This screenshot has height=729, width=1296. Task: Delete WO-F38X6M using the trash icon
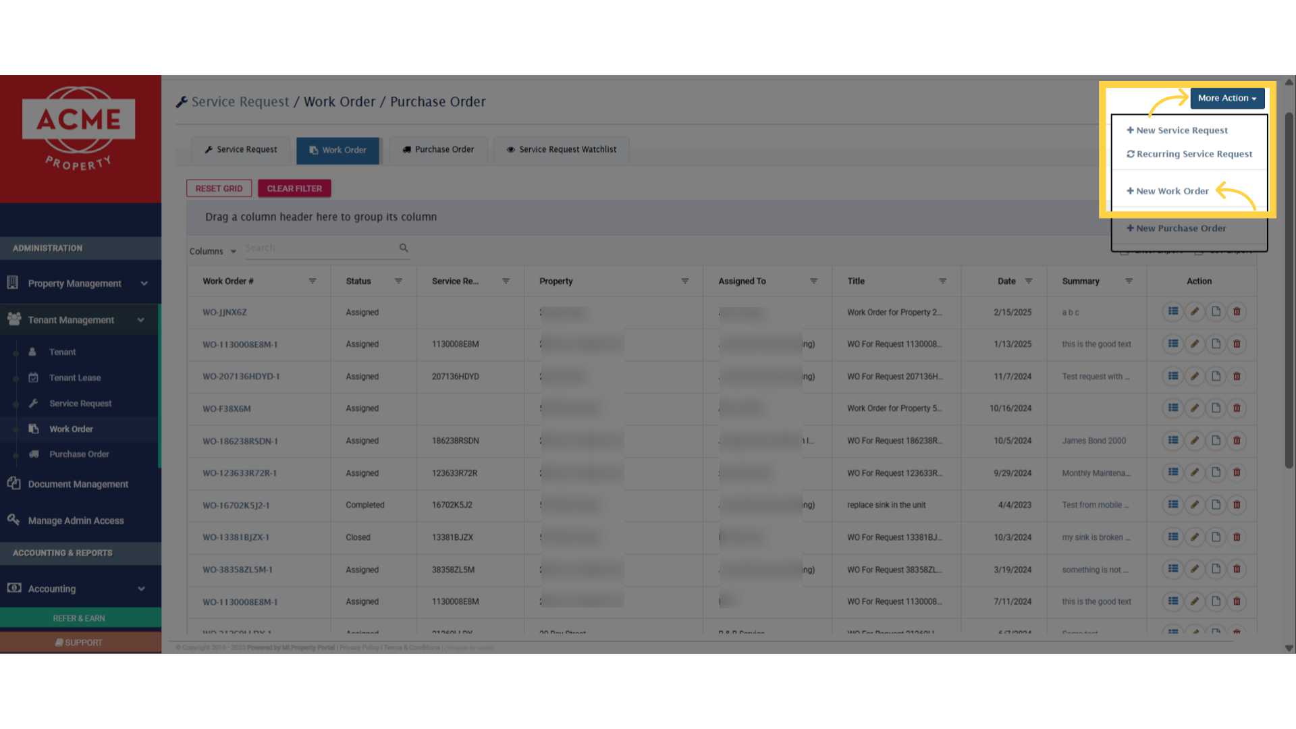coord(1237,408)
